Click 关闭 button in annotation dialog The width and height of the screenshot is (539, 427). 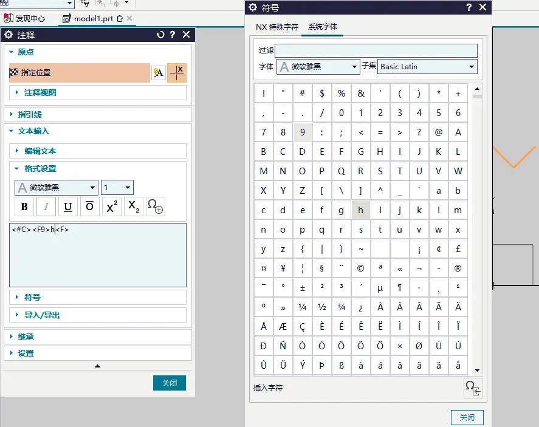[x=170, y=383]
